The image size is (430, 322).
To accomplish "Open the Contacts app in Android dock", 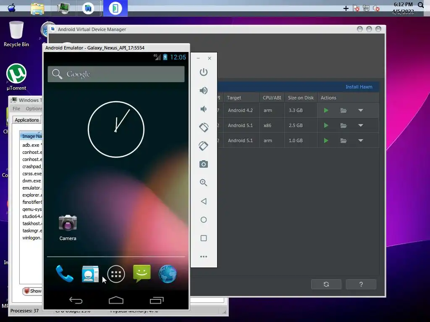I will 90,273.
